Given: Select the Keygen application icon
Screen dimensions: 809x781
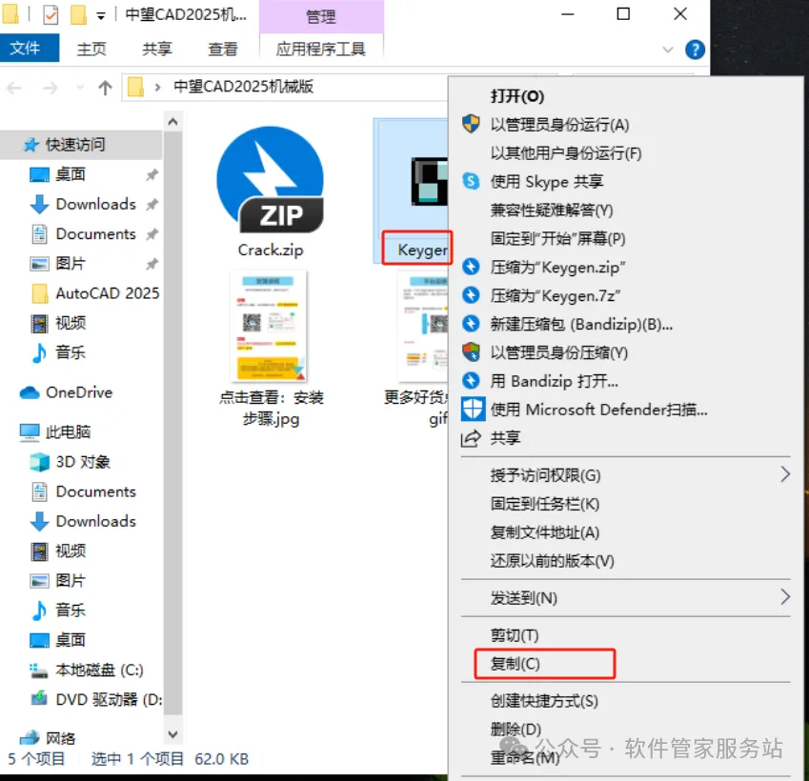Looking at the screenshot, I should tap(429, 182).
